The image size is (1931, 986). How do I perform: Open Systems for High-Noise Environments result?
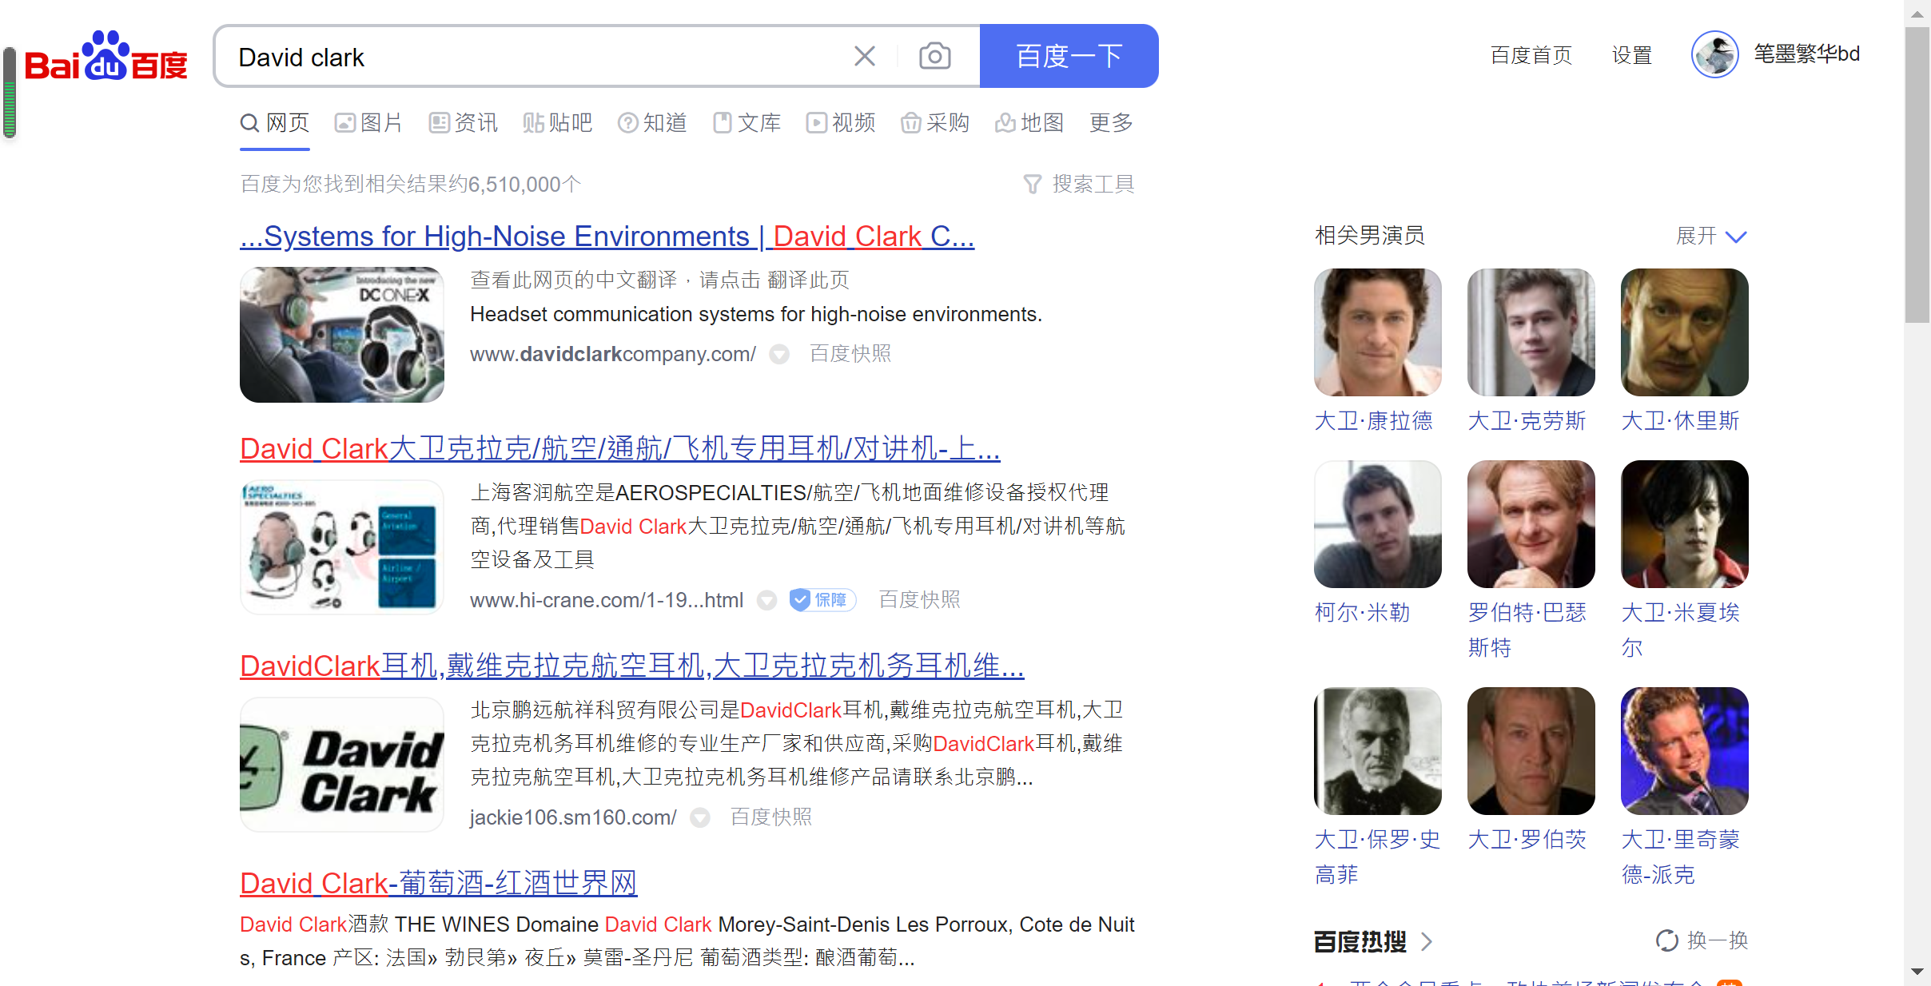pyautogui.click(x=607, y=237)
